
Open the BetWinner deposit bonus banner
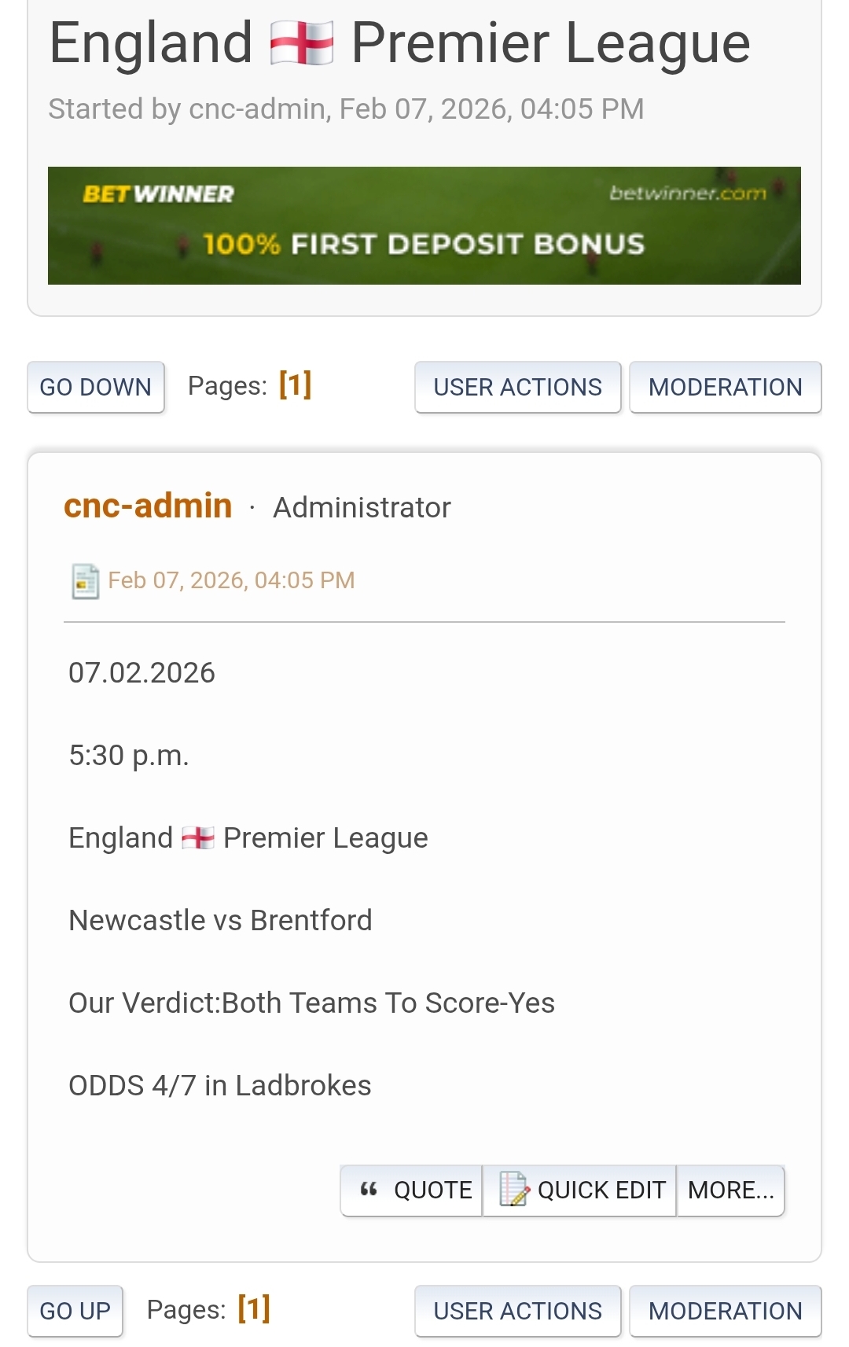pos(424,226)
